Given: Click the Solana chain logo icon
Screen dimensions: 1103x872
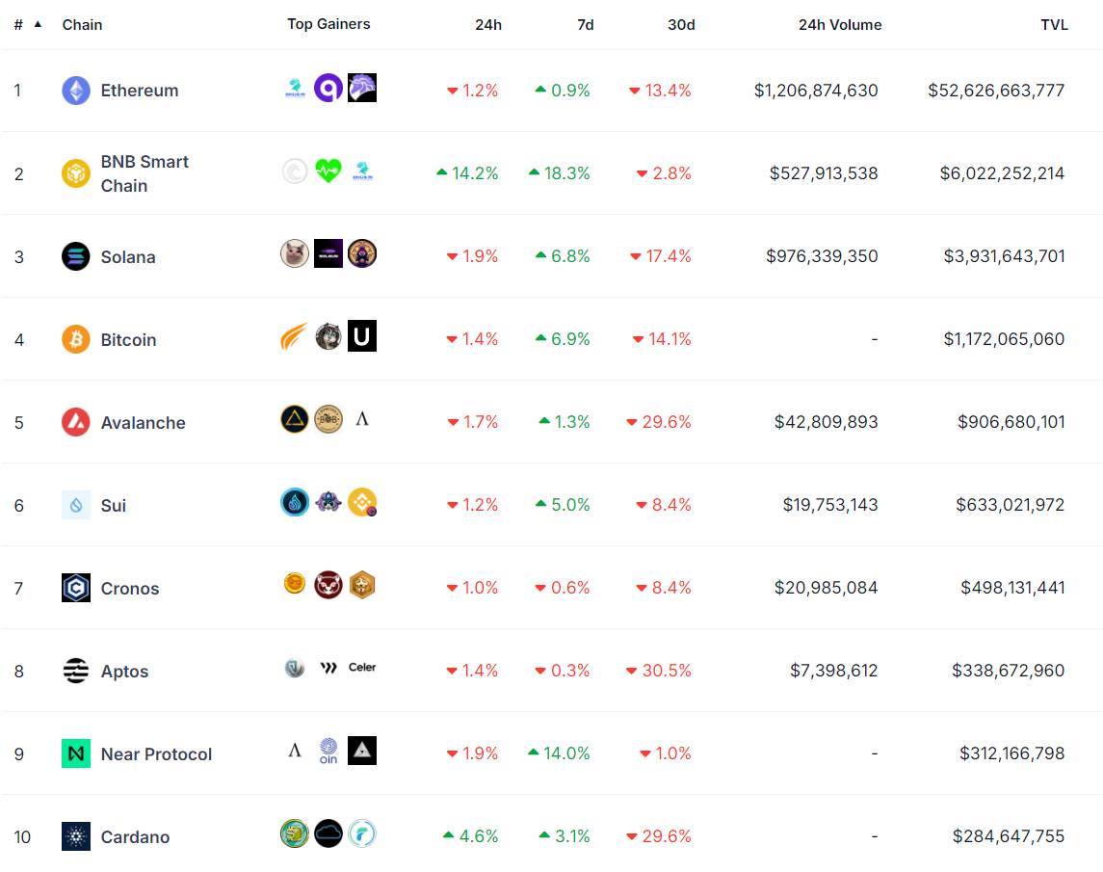Looking at the screenshot, I should tap(76, 256).
